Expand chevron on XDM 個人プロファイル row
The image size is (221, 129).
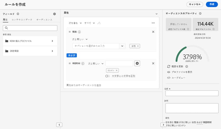52,41
